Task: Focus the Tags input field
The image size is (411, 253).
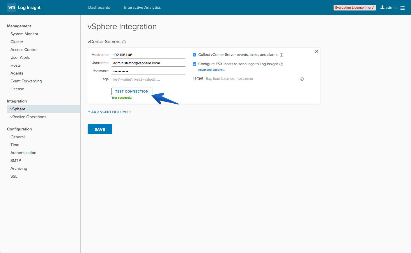Action: 148,79
